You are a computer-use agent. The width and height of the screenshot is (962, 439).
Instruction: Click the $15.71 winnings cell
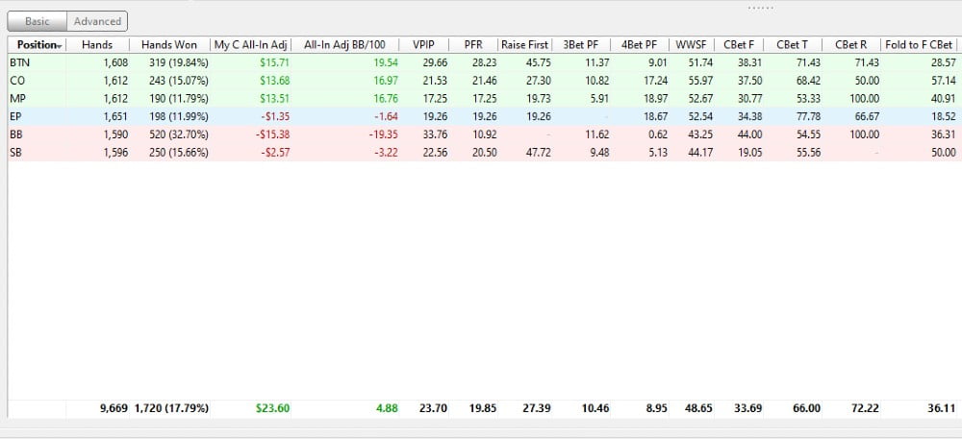point(273,62)
